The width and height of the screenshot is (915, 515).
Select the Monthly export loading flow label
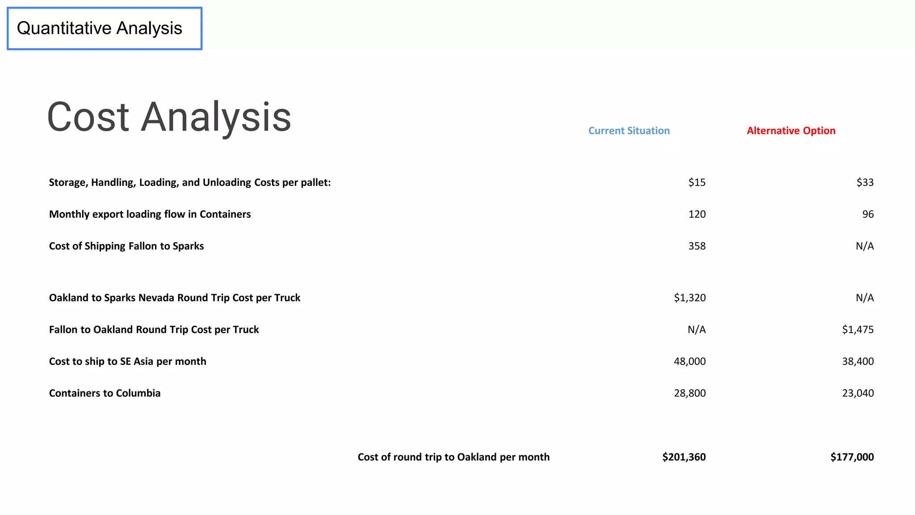click(150, 214)
